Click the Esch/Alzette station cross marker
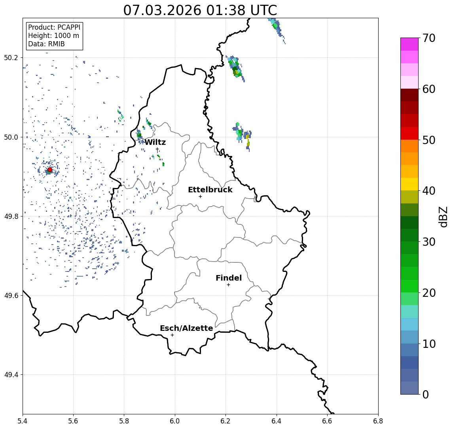The width and height of the screenshot is (453, 429). [x=172, y=335]
